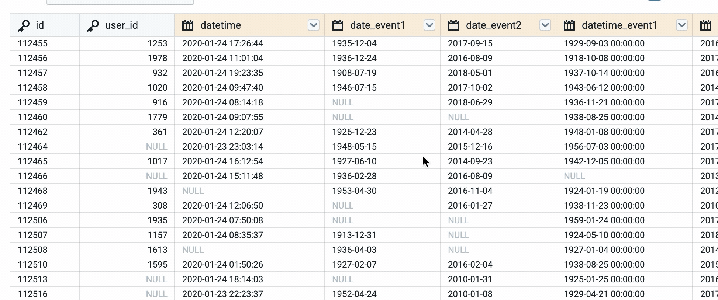The image size is (718, 300).
Task: Select date_event1 cell 1926-12-23
Action: (x=382, y=132)
